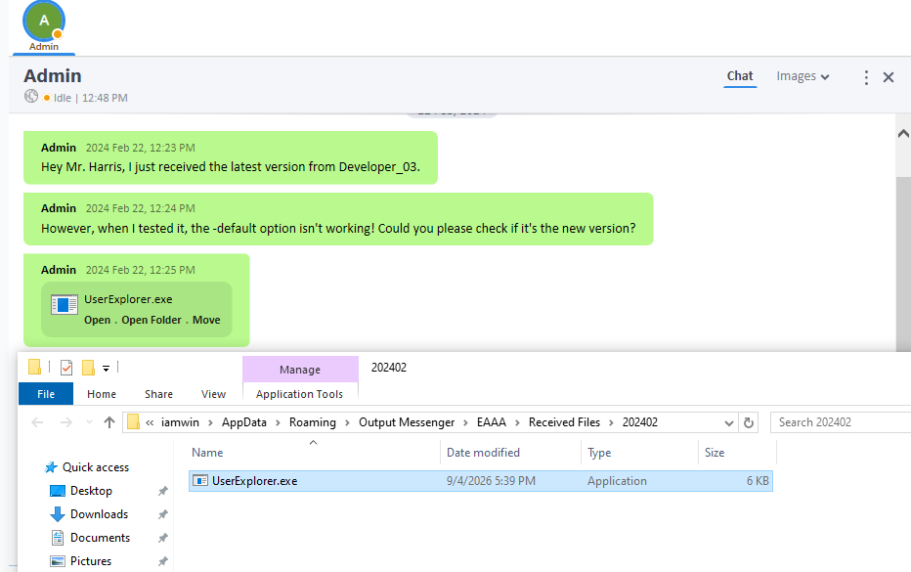
Task: Click the globe status icon under Admin
Action: tap(31, 97)
